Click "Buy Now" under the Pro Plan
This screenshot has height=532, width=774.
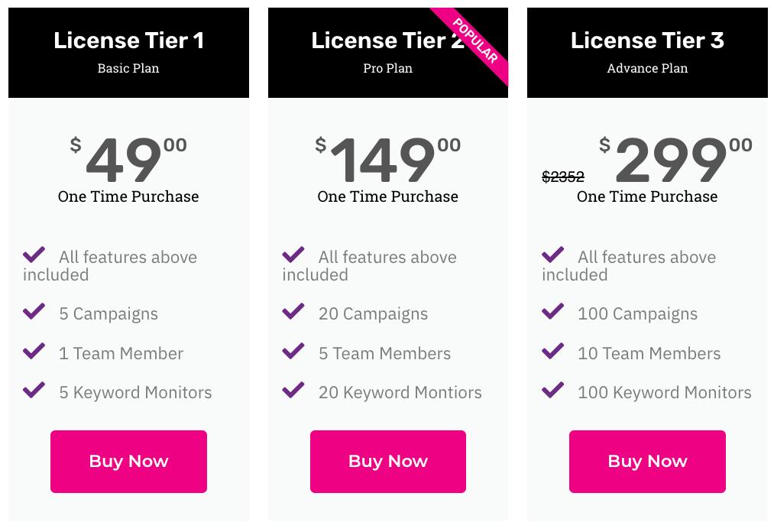coord(387,461)
